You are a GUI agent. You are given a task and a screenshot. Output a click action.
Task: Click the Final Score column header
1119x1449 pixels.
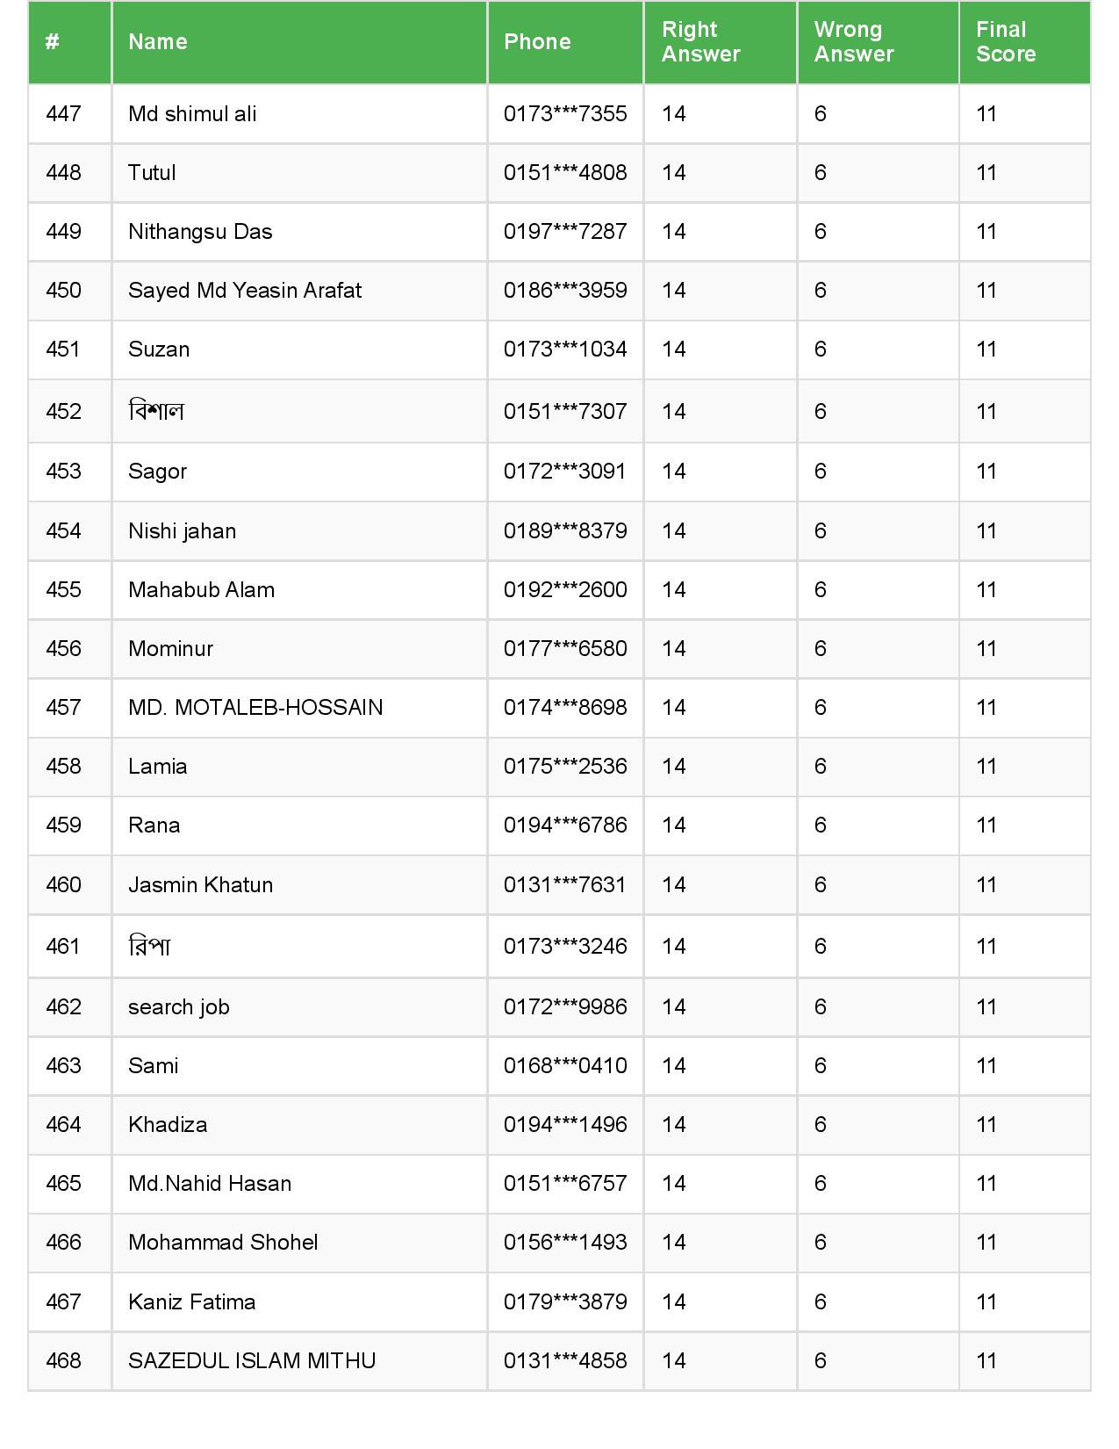coord(1005,42)
